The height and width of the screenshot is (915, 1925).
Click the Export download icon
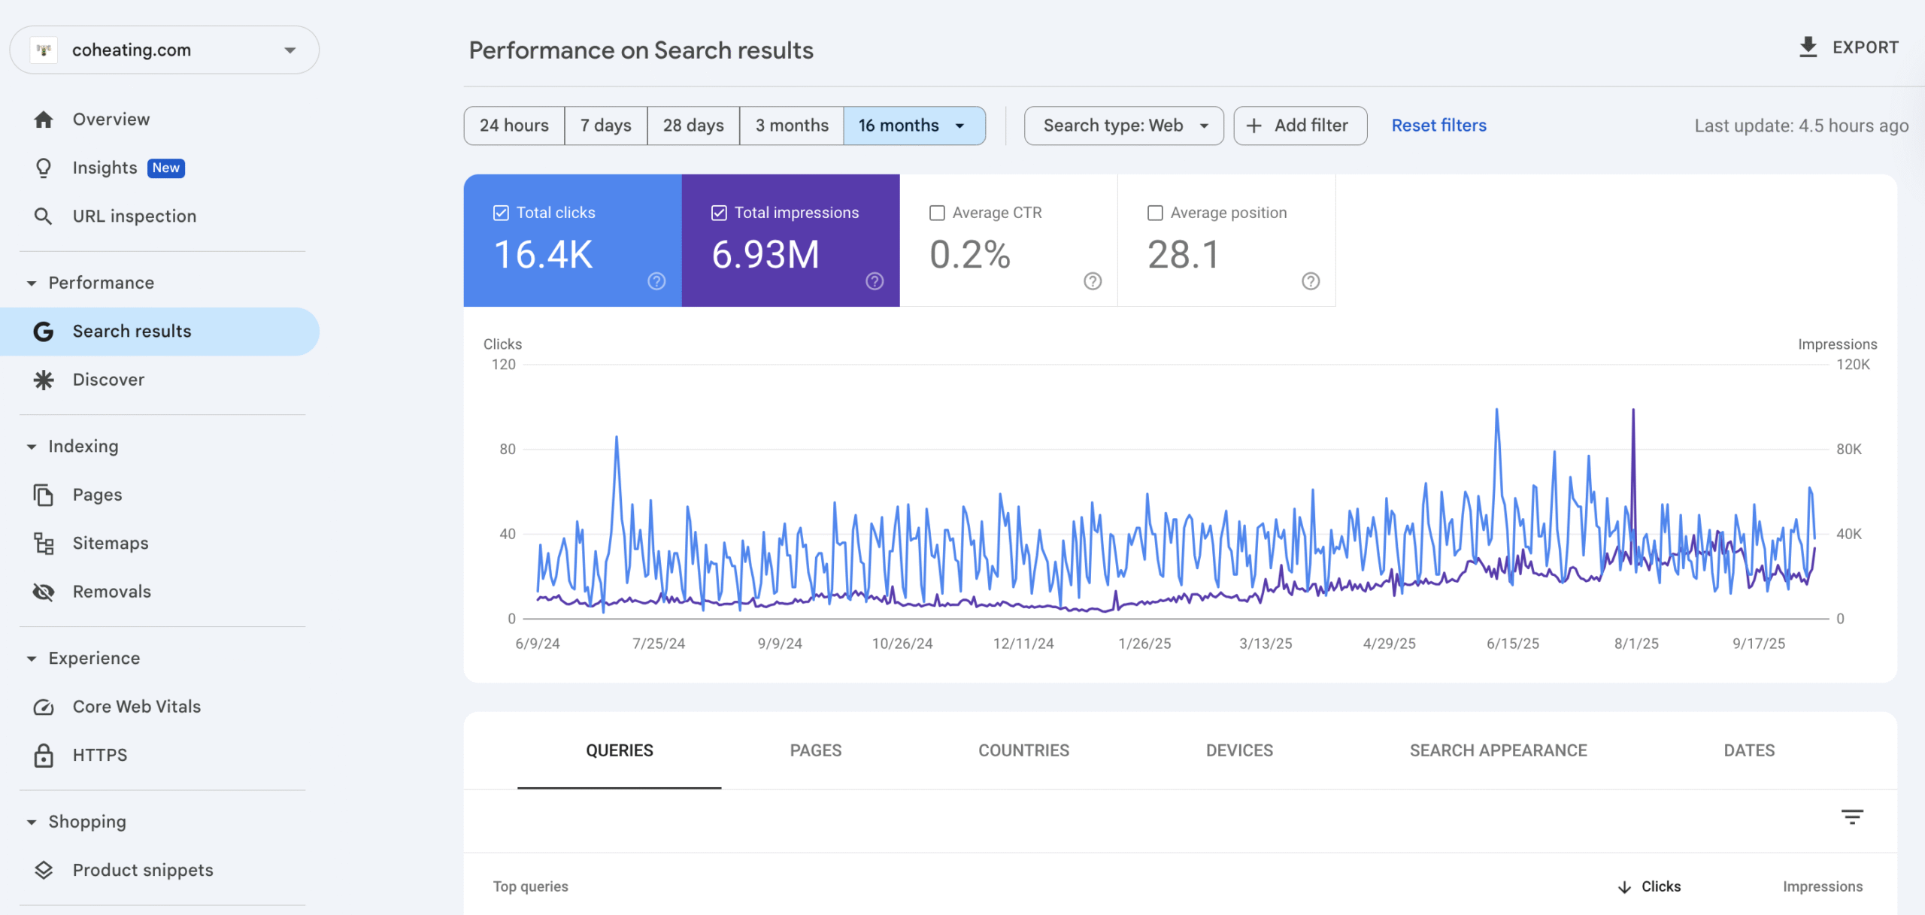coord(1808,47)
